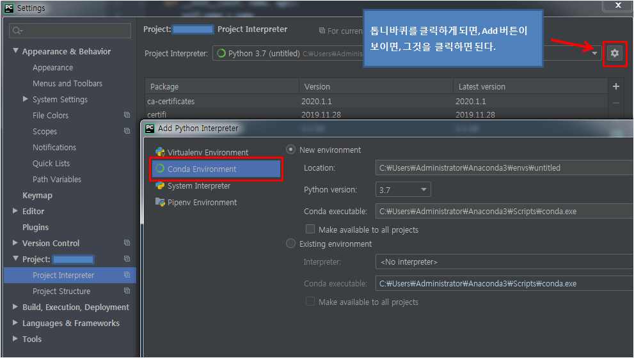Click the Virtualenv Environment python icon
Image resolution: width=634 pixels, height=358 pixels.
tap(160, 152)
